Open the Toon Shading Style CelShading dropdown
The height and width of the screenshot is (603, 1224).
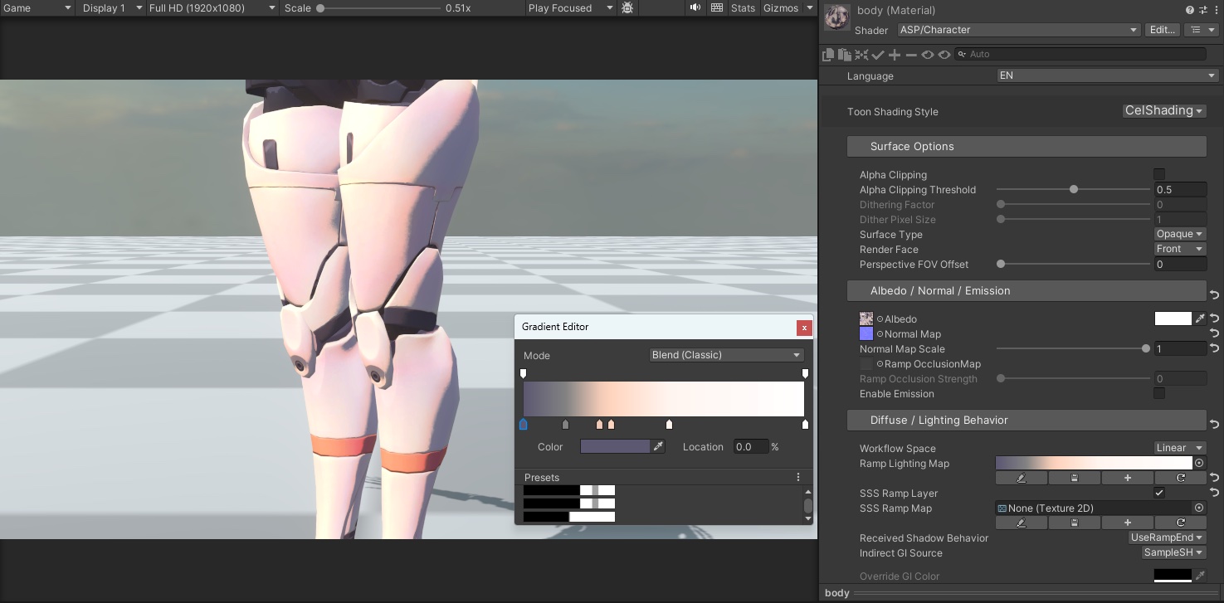[x=1163, y=111]
